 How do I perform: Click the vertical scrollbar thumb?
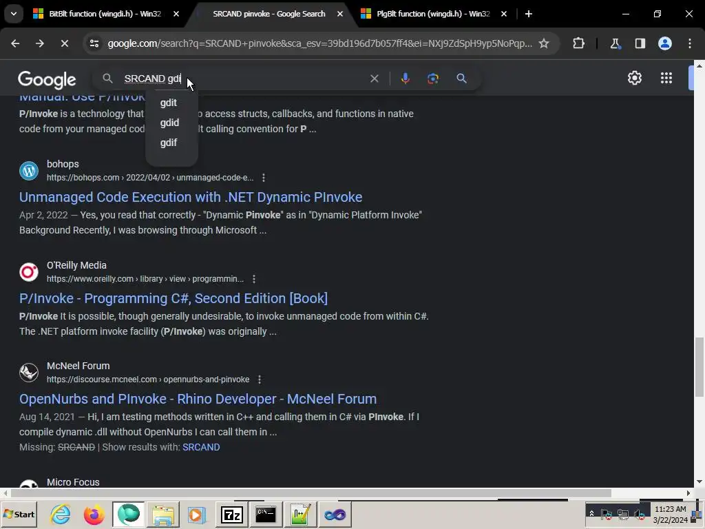pyautogui.click(x=699, y=366)
